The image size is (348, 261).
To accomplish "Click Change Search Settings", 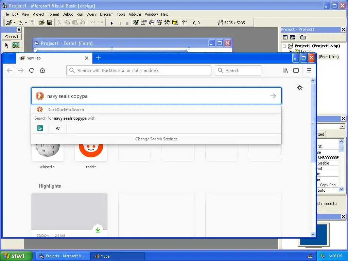I will [x=156, y=139].
